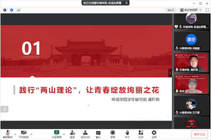Turn on camera with 开启视频
The width and height of the screenshot is (211, 140).
click(24, 134)
